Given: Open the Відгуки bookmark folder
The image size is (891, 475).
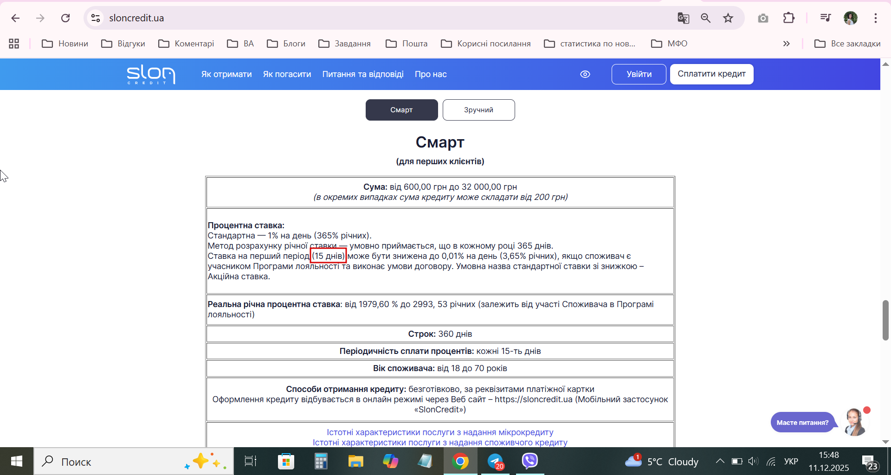Looking at the screenshot, I should [x=123, y=44].
